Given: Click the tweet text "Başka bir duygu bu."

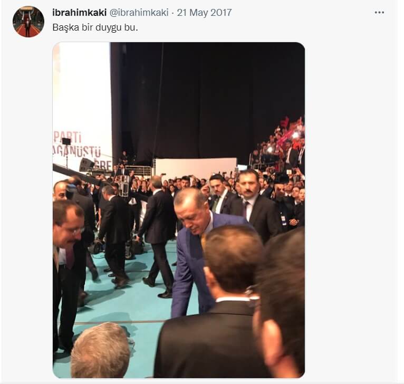Looking at the screenshot, I should pos(95,27).
